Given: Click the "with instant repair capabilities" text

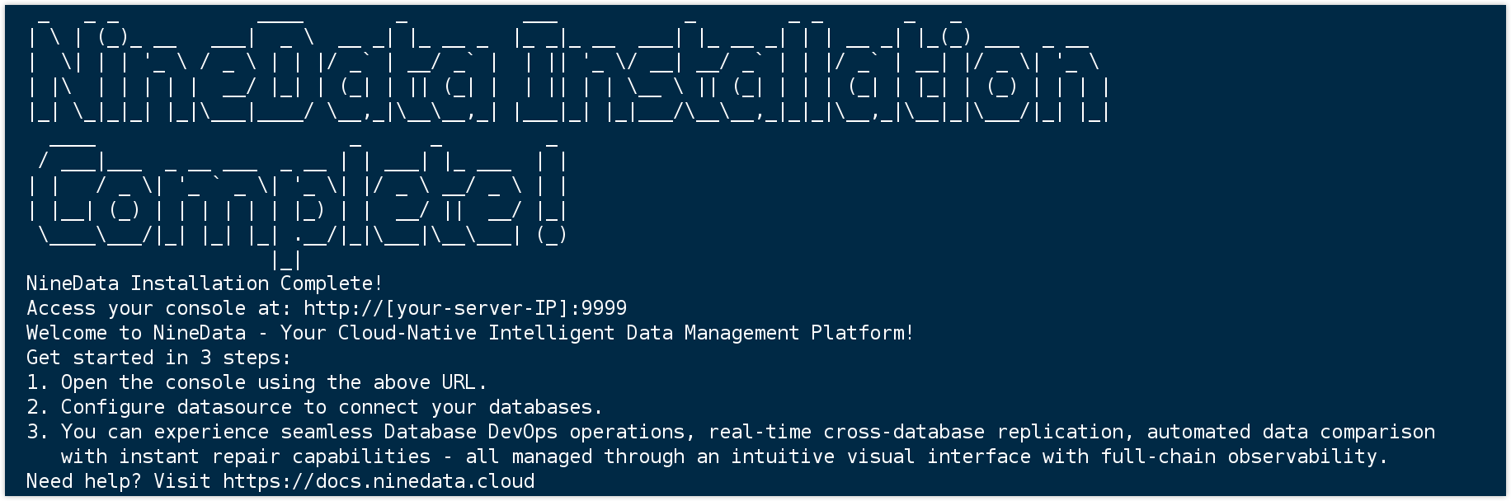Looking at the screenshot, I should coord(246,457).
